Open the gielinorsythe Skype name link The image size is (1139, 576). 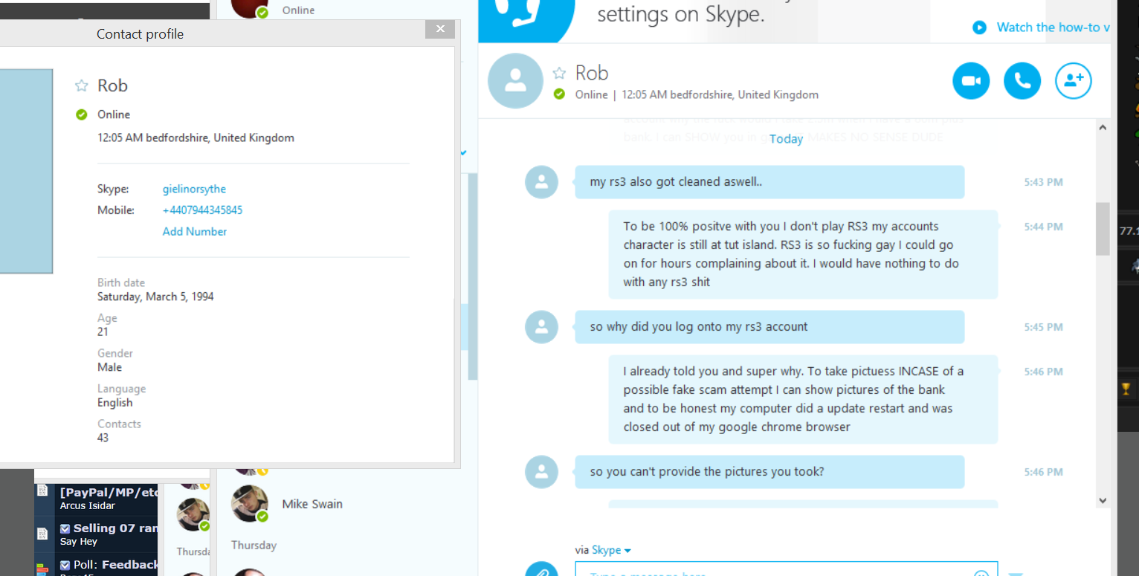pos(194,189)
